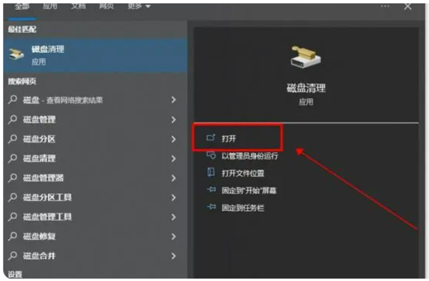The height and width of the screenshot is (281, 429).
Task: Open the 磁盘清理 best match result
Action: 95,55
